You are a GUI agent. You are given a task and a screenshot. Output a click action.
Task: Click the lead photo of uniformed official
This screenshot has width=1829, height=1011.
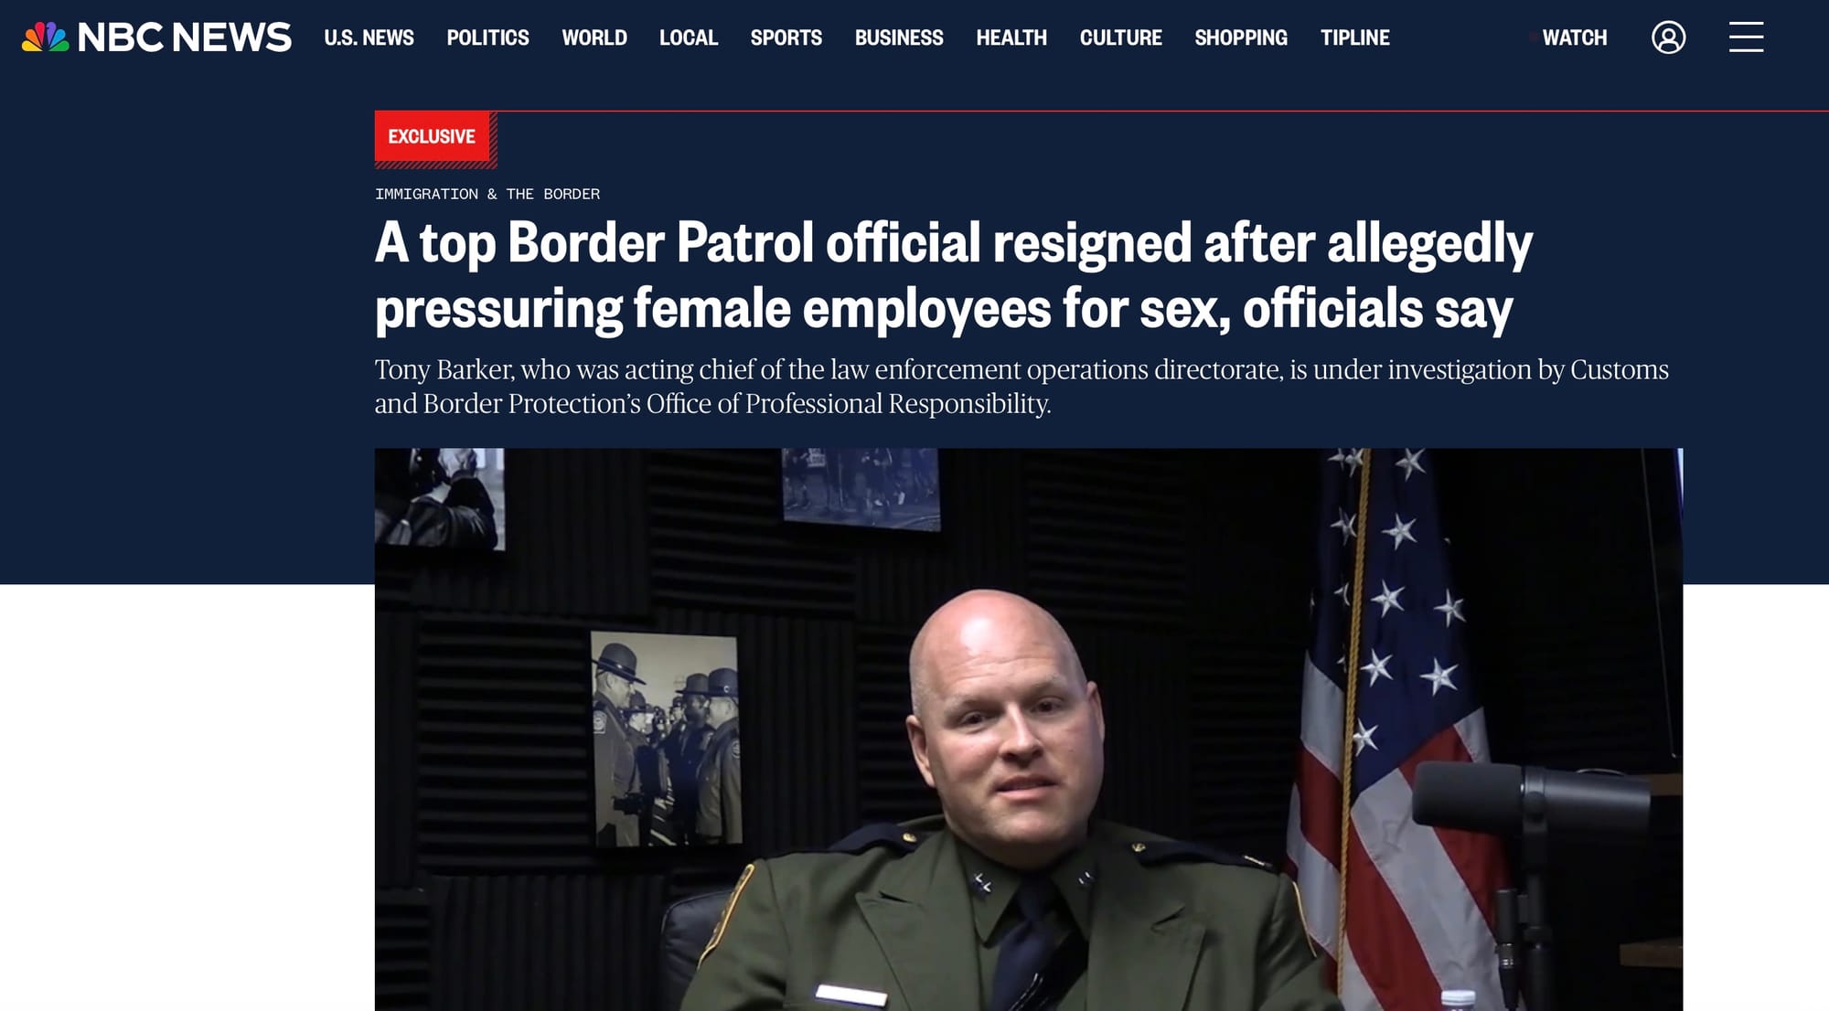[1029, 729]
